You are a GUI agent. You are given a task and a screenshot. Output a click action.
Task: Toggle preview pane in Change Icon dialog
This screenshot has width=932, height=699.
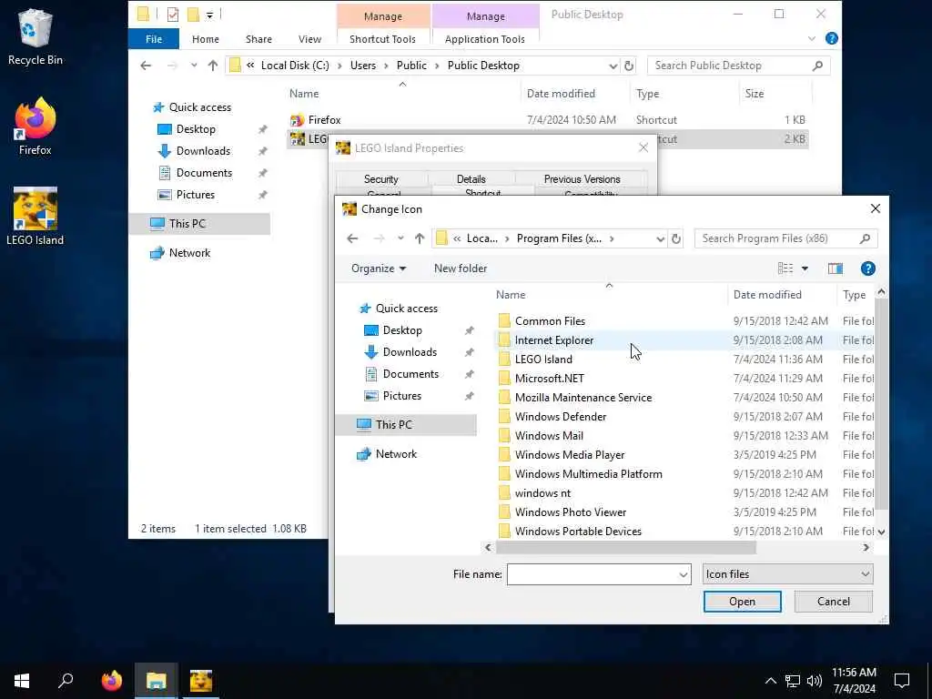coord(836,268)
